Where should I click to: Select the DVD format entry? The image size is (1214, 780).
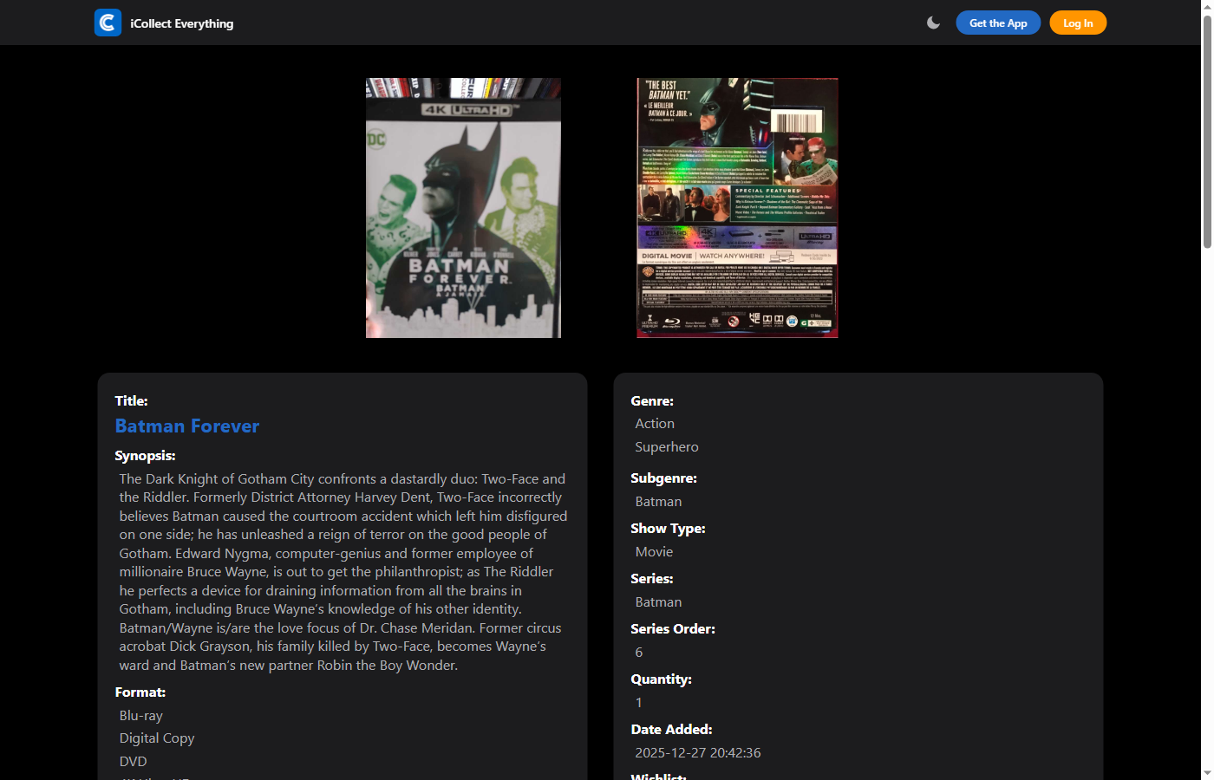pyautogui.click(x=133, y=761)
